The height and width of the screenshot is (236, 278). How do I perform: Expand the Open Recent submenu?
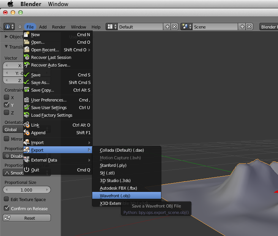tap(89, 50)
